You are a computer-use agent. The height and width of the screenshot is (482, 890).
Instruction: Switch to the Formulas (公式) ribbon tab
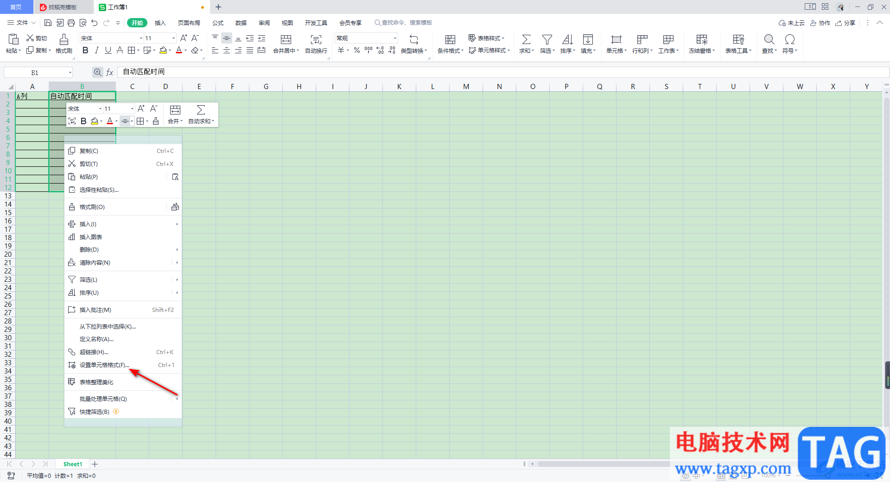(x=218, y=23)
